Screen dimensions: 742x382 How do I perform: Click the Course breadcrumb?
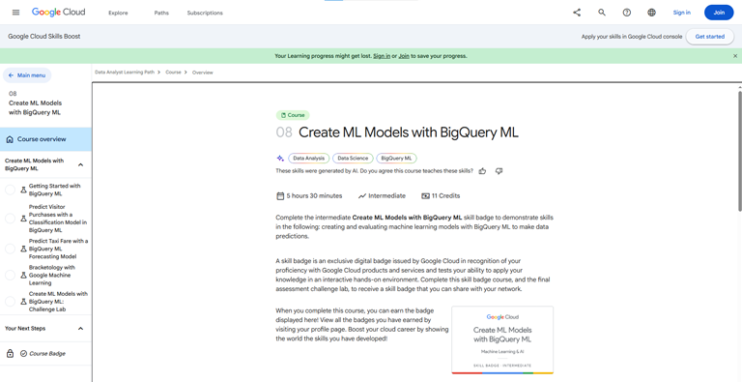point(173,73)
